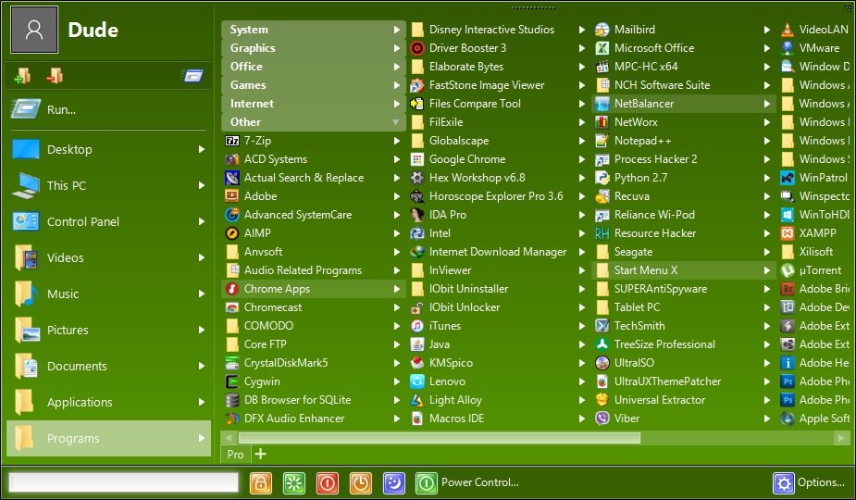Open the TreeSize Professional entry

click(684, 344)
